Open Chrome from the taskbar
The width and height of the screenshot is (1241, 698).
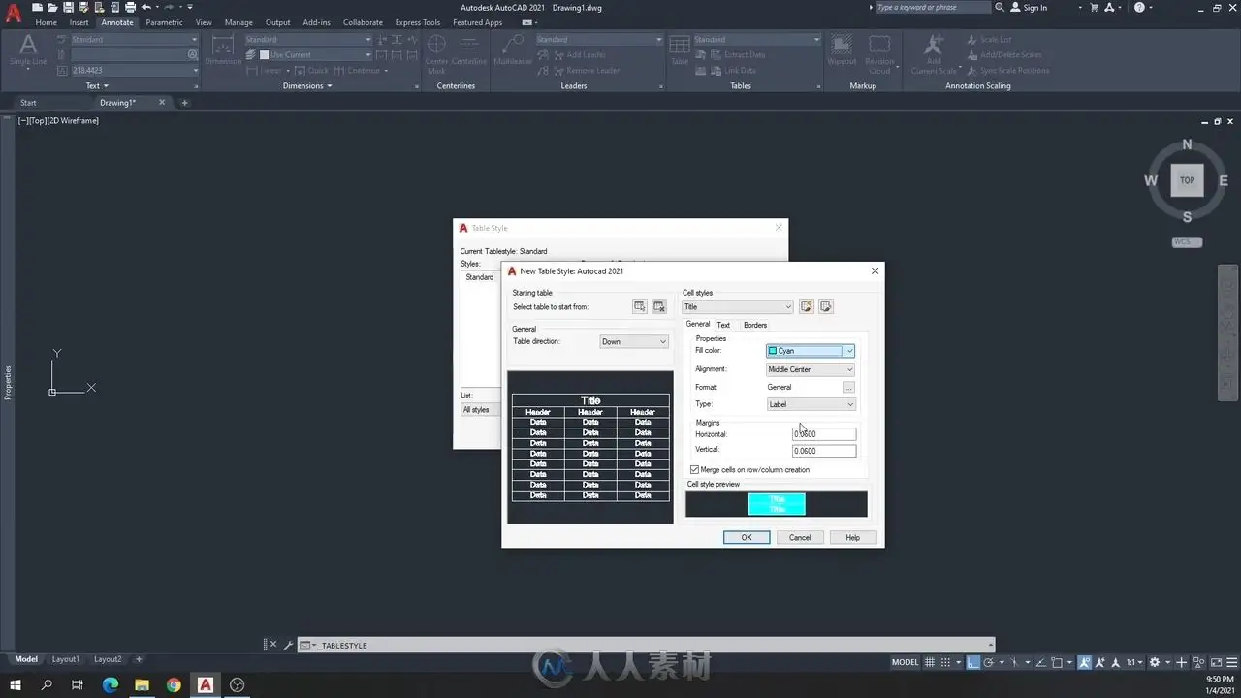174,684
